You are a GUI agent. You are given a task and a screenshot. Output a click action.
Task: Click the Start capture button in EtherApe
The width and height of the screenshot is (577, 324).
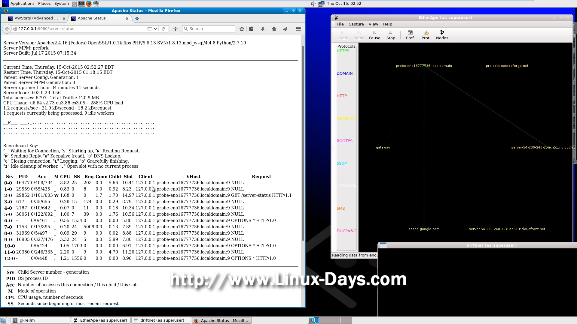click(x=343, y=35)
